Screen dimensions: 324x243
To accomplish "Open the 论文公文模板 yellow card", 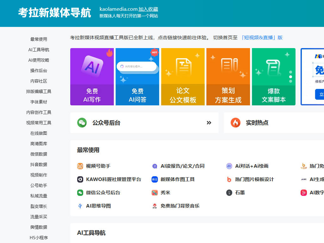I will [183, 77].
